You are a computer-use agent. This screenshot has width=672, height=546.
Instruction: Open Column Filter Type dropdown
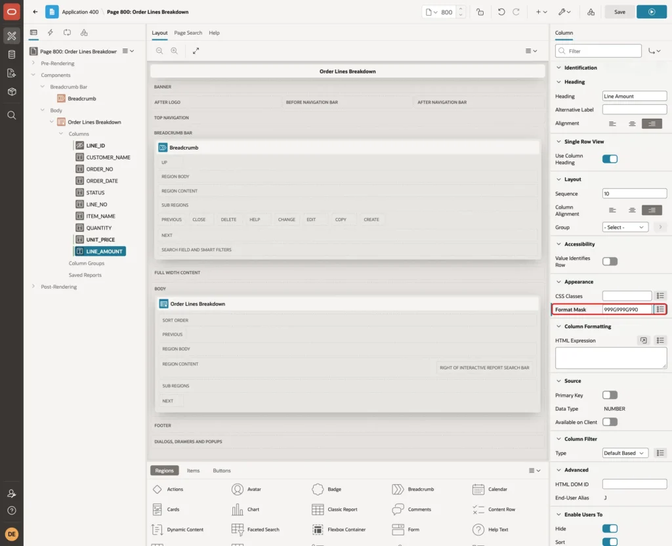(x=625, y=453)
